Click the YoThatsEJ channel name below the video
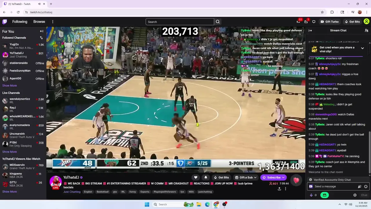The height and width of the screenshot is (209, 371). click(71, 177)
